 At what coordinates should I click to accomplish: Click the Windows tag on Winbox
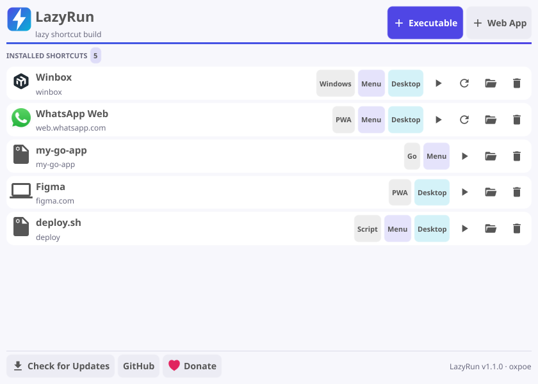(335, 83)
